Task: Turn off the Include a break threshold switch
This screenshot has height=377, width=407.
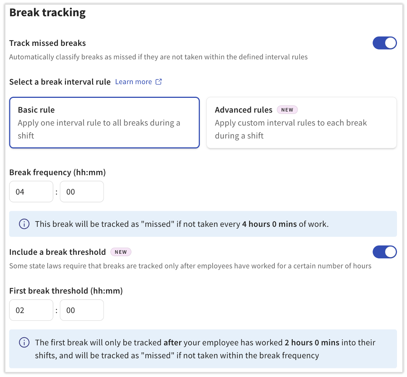Action: [x=384, y=252]
